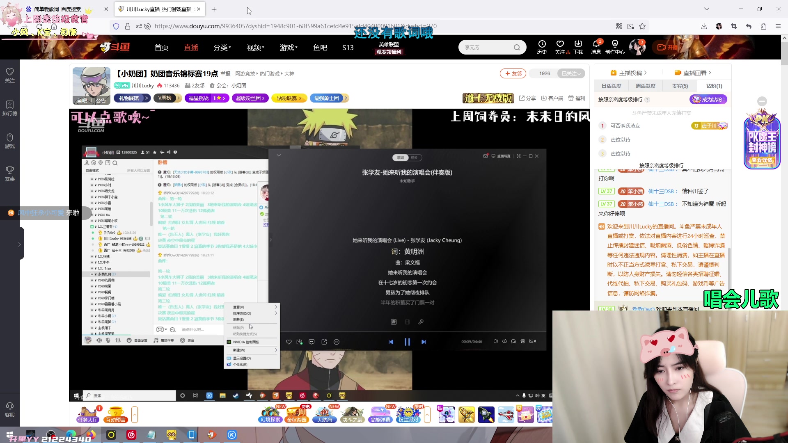Expand the arrow beside 粉丝派对
This screenshot has height=443, width=788.
pos(427,414)
